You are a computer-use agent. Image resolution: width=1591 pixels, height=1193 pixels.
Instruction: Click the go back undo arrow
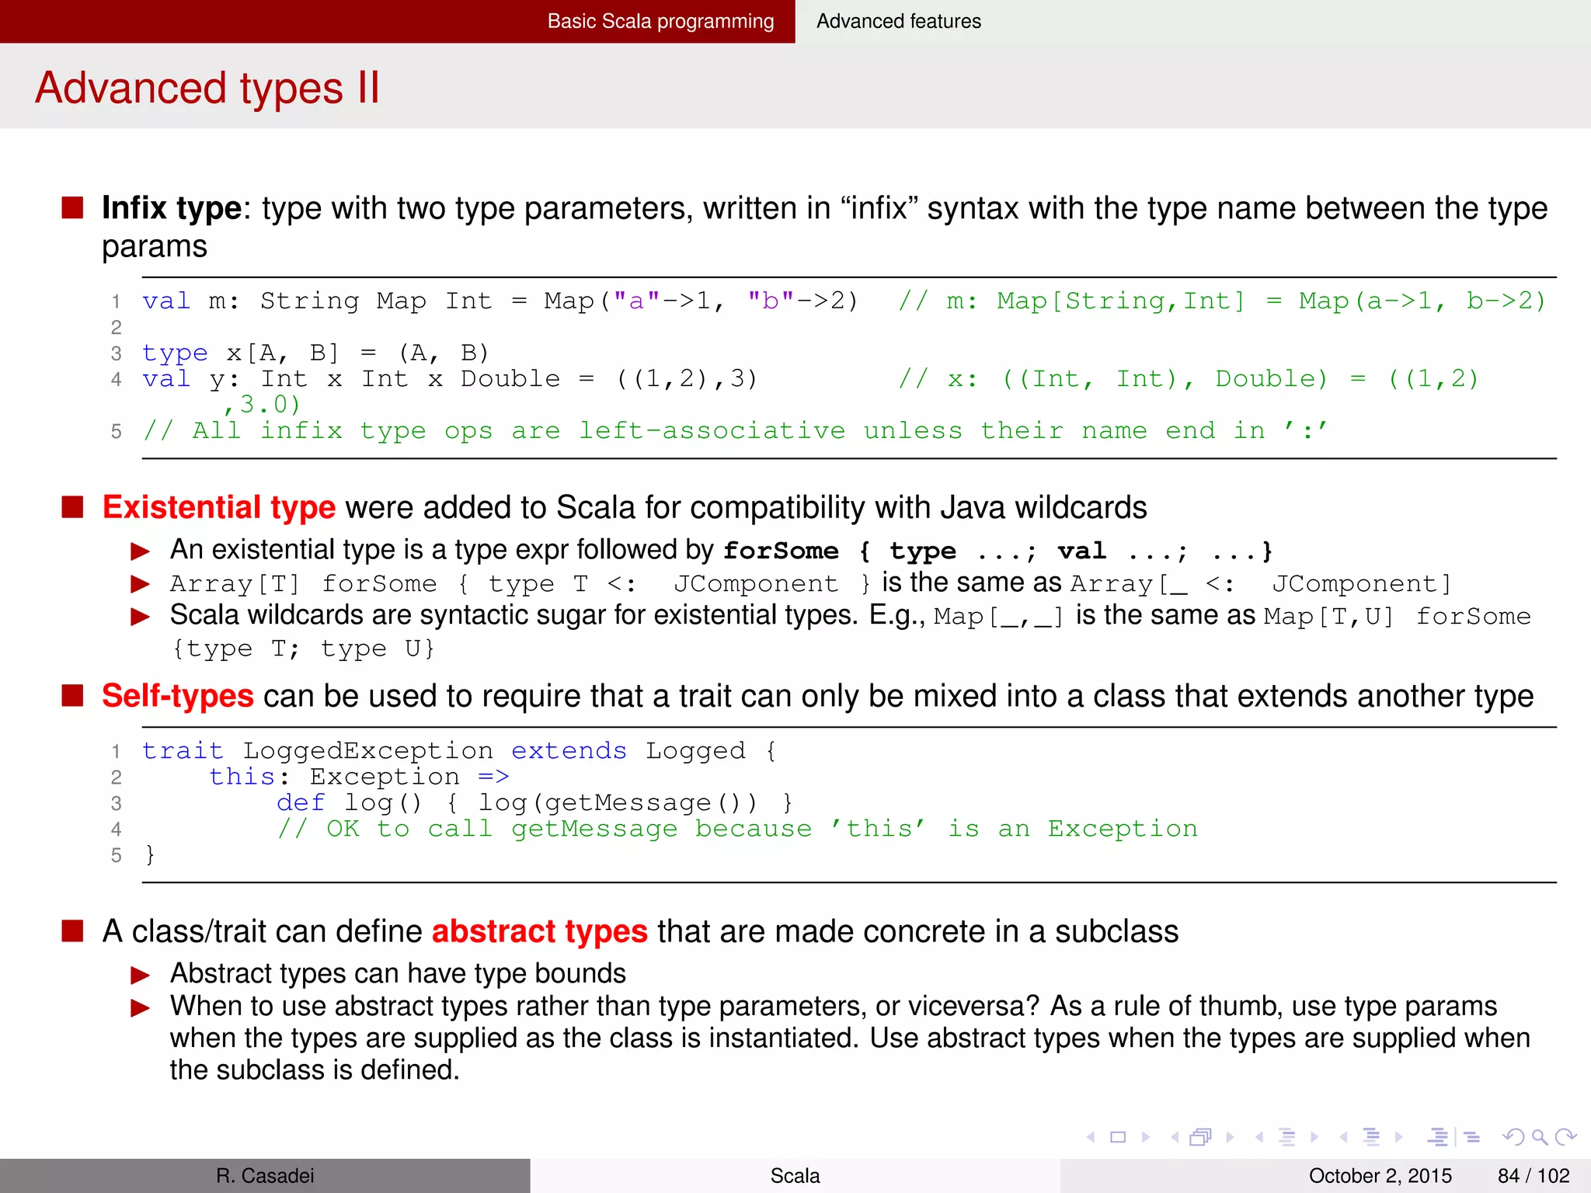click(x=1513, y=1137)
